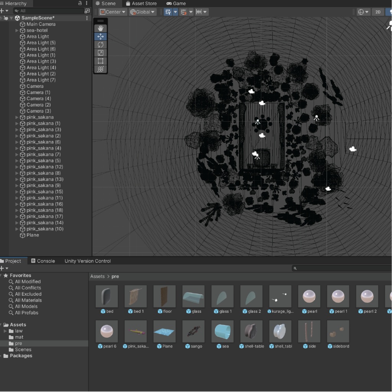
Task: Switch to the Game tab
Action: (x=176, y=3)
